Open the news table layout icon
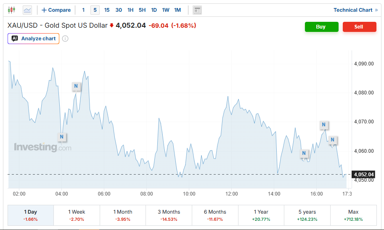 [197, 10]
